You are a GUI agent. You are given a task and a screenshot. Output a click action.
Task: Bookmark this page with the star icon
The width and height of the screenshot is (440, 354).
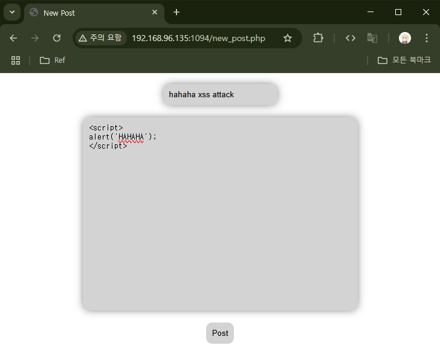pos(287,38)
